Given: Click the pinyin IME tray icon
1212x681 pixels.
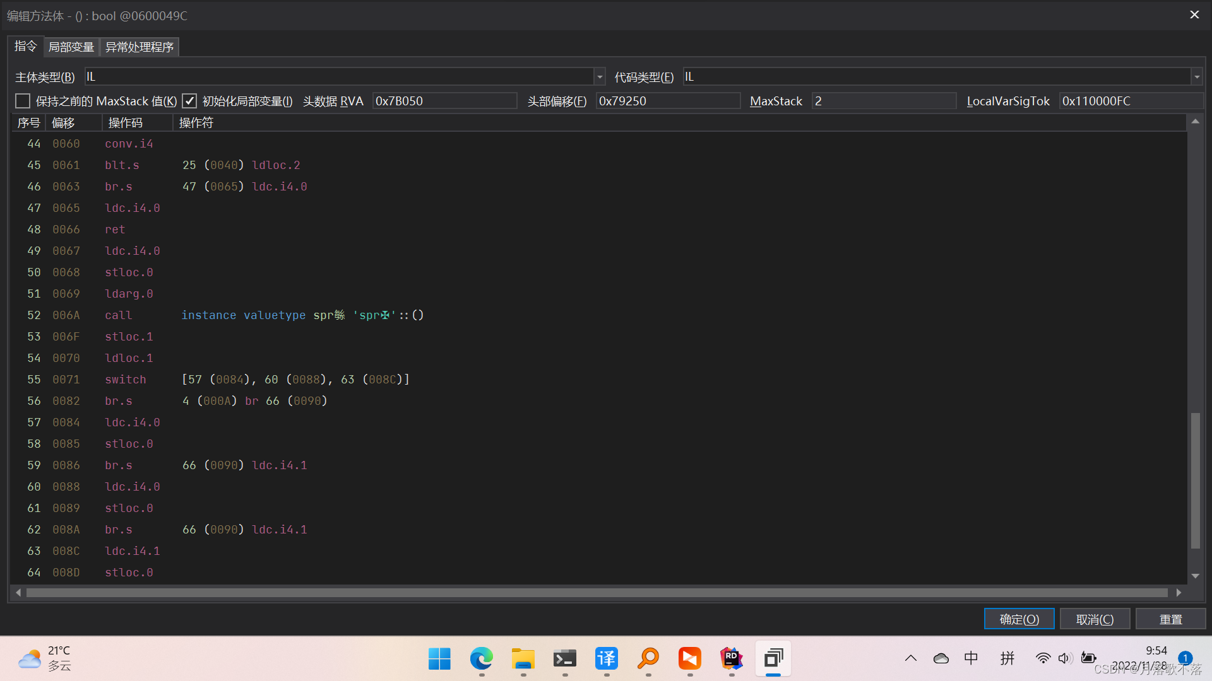Looking at the screenshot, I should (1007, 658).
